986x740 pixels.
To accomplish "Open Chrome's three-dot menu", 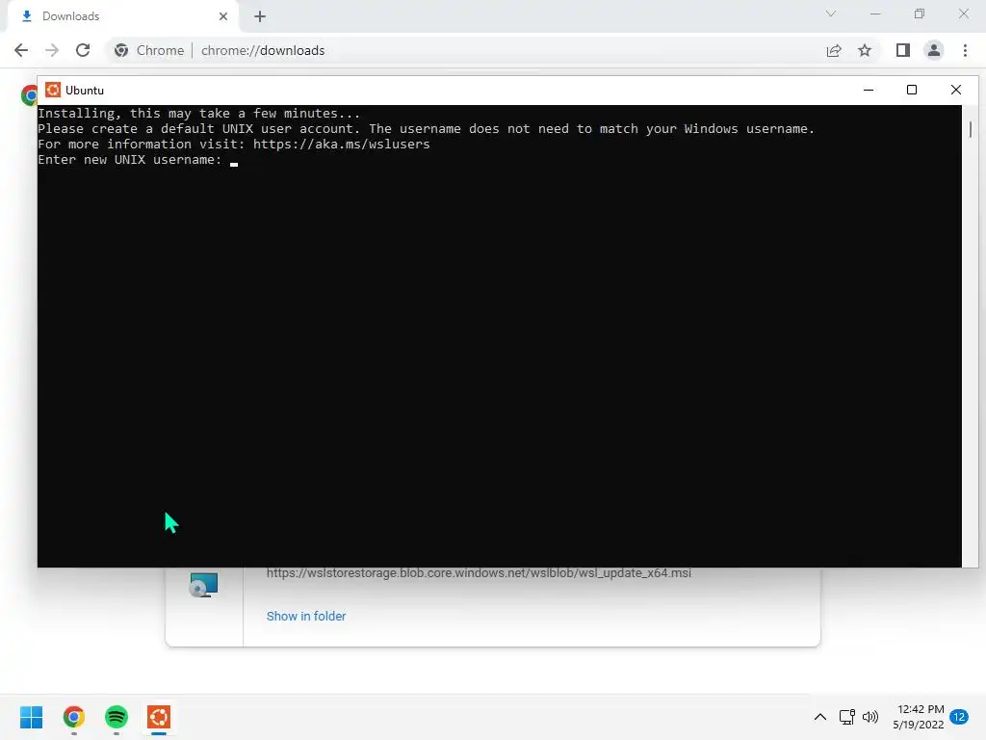I will [965, 50].
